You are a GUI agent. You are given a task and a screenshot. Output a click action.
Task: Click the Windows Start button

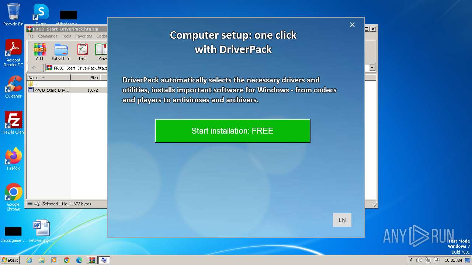[x=10, y=260]
